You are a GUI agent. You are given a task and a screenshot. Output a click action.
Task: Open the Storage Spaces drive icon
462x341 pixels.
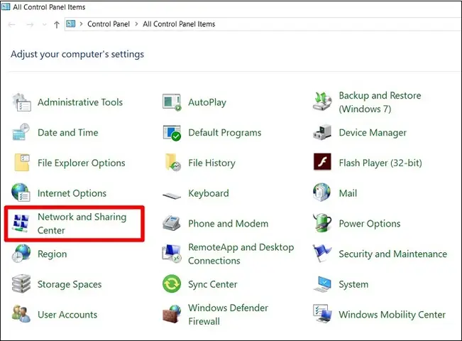21,283
